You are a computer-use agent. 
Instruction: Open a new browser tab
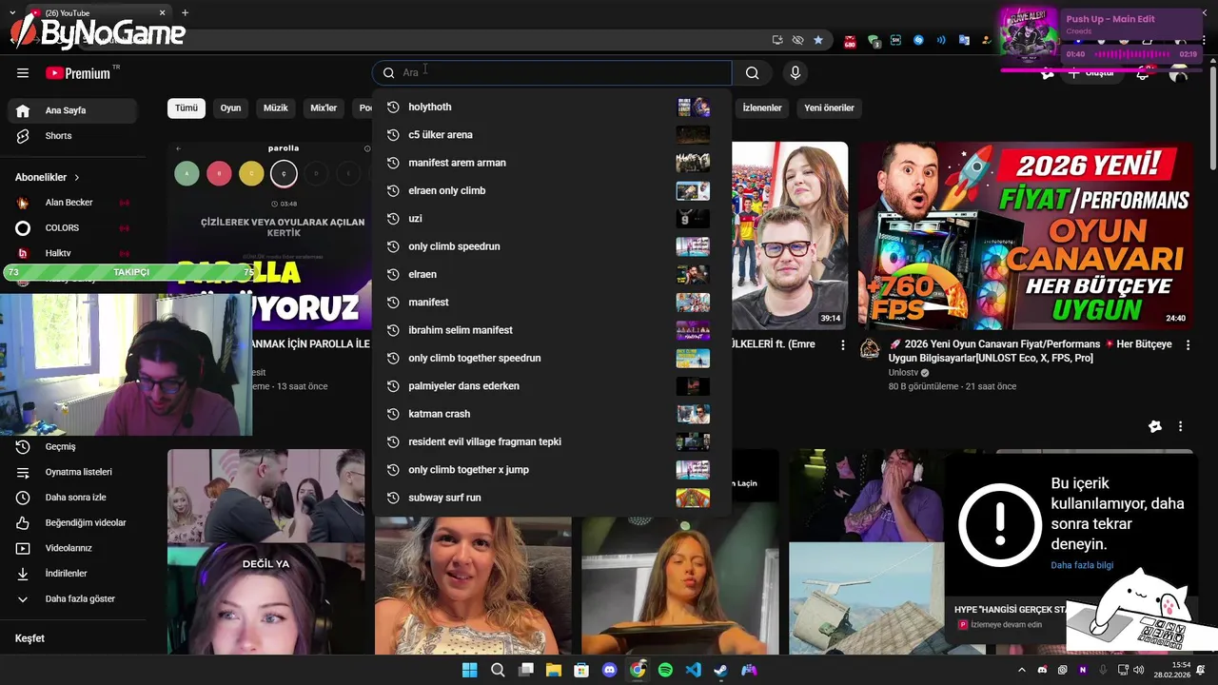coord(185,12)
